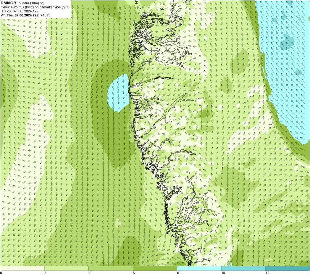Click the 2–4 light green scale segment

(66, 268)
